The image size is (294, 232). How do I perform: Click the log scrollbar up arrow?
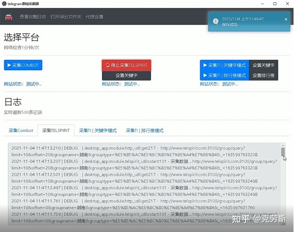point(283,146)
